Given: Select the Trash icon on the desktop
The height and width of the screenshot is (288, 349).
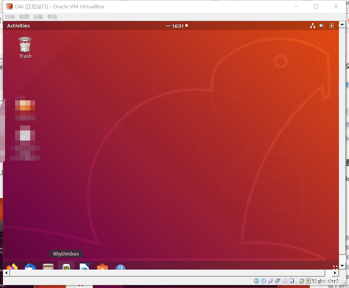Looking at the screenshot, I should 25,48.
